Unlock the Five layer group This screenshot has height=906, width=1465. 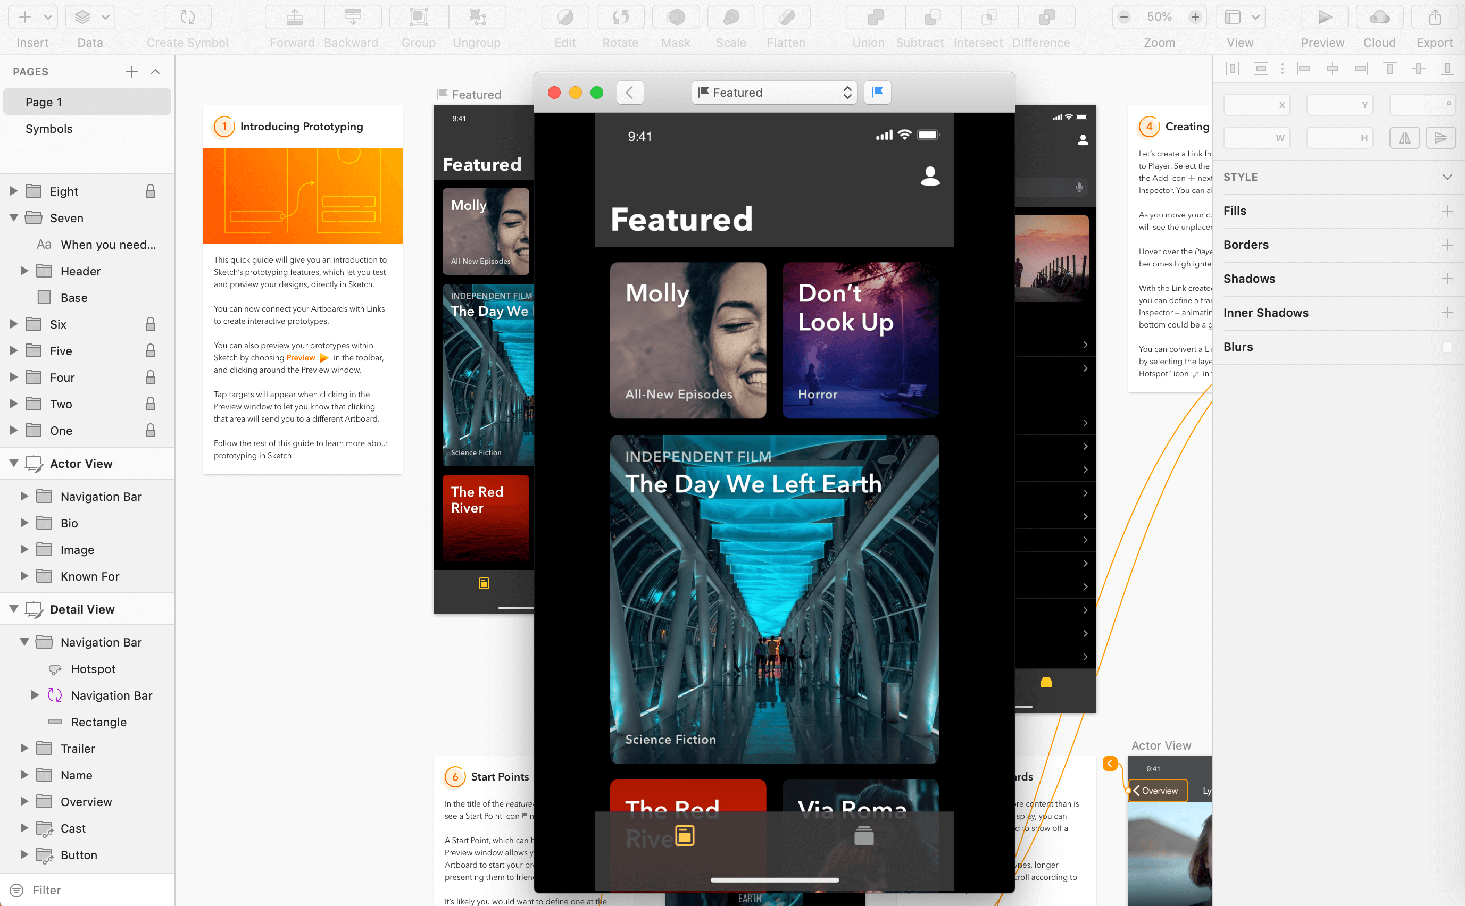pyautogui.click(x=150, y=350)
